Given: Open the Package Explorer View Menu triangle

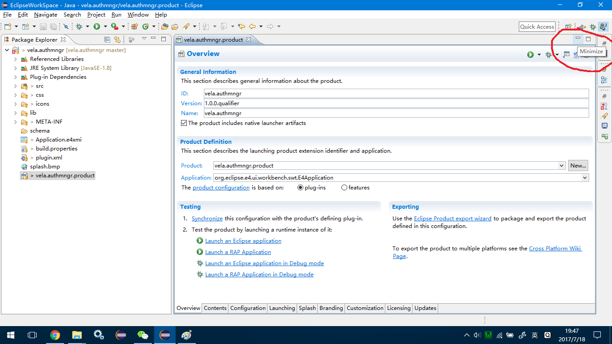Looking at the screenshot, I should point(144,39).
